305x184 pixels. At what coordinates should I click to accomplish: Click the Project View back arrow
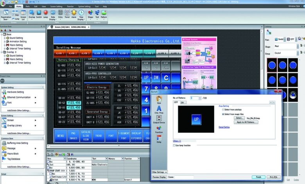2,81
